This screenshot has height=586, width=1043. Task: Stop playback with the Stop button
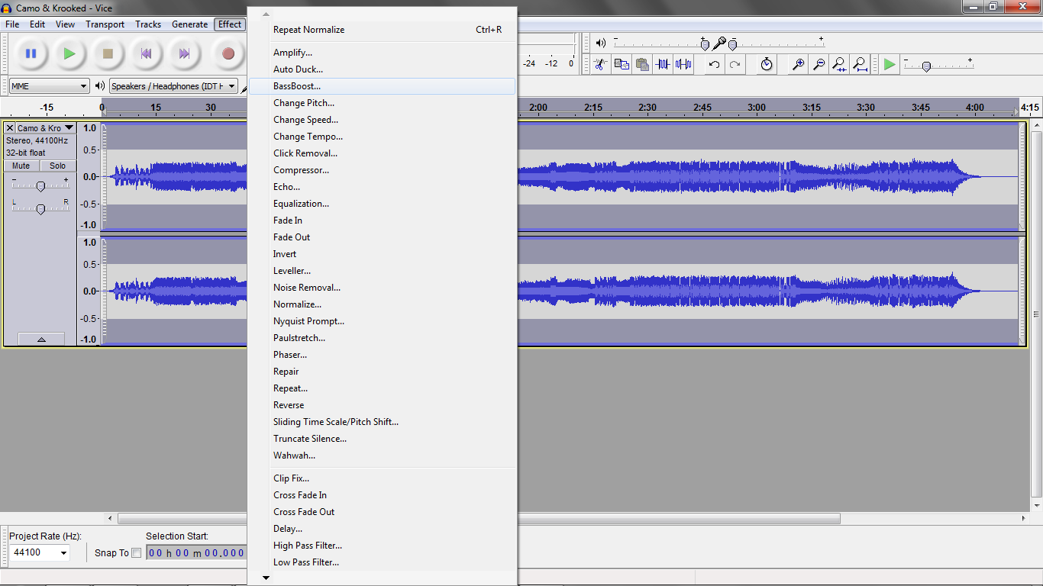(108, 53)
